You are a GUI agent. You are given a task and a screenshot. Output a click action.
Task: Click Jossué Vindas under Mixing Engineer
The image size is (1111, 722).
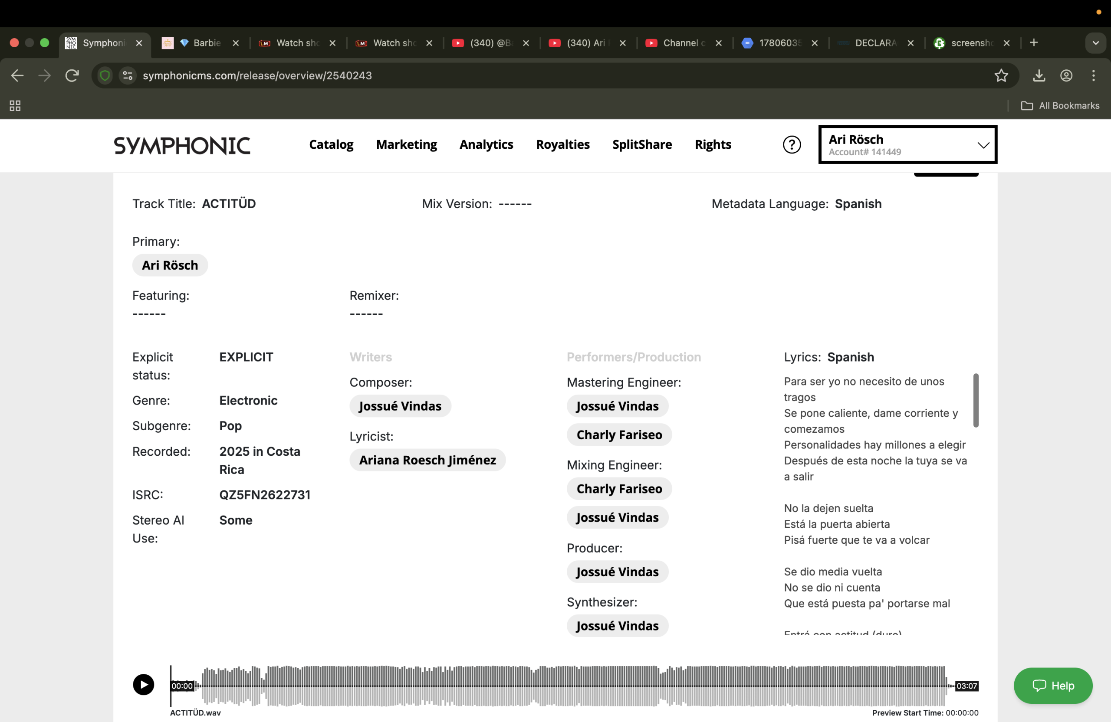click(617, 517)
